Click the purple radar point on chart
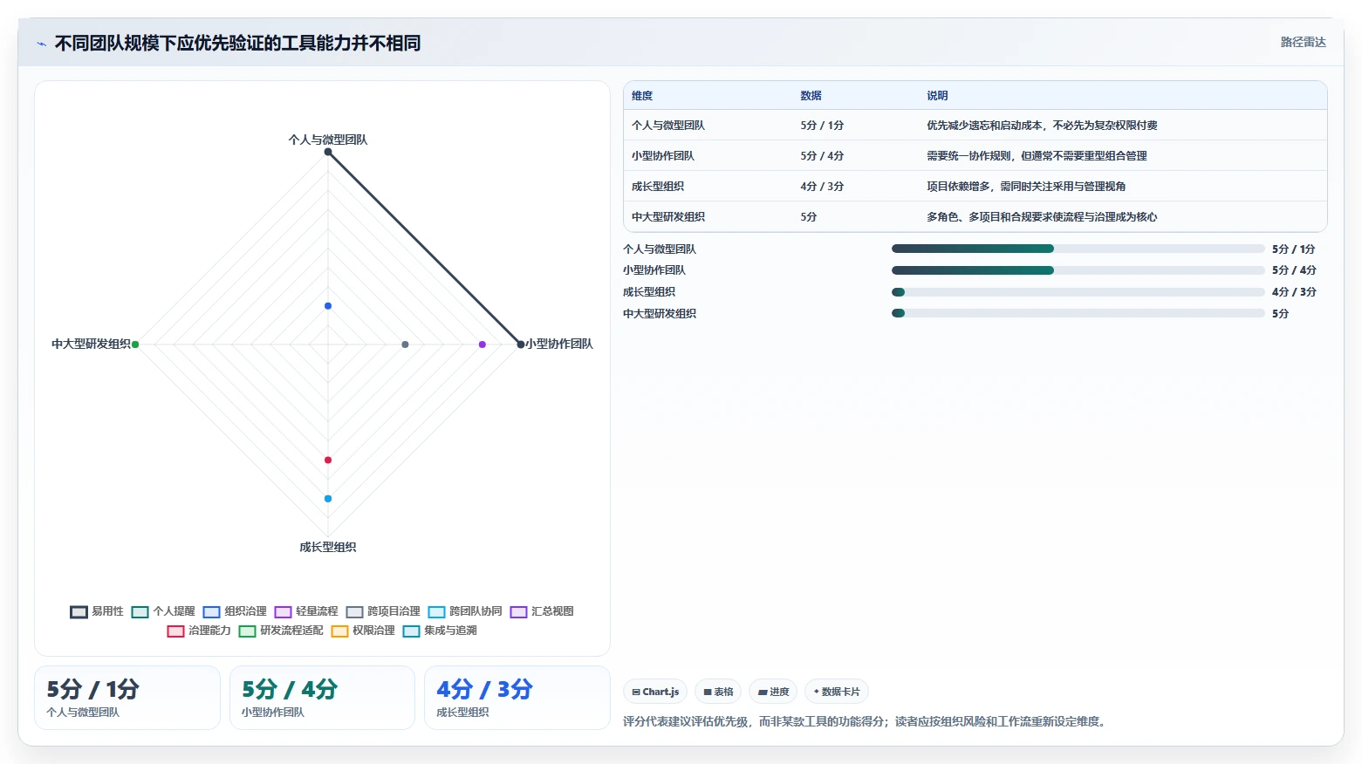The height and width of the screenshot is (764, 1362). tap(483, 344)
